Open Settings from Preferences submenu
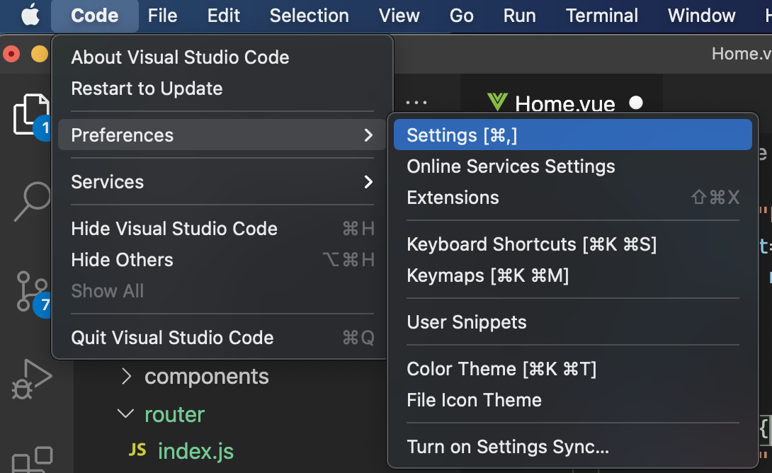Viewport: 772px width, 473px height. click(572, 135)
